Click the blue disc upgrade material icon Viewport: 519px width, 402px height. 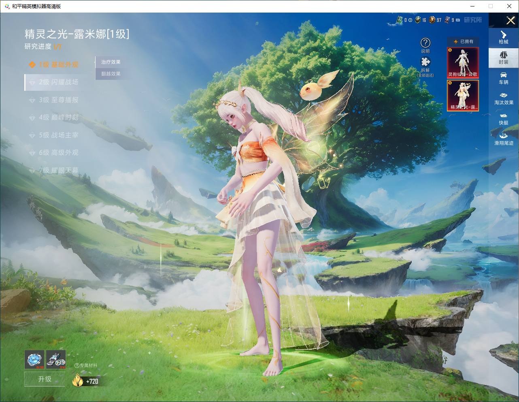tap(34, 360)
